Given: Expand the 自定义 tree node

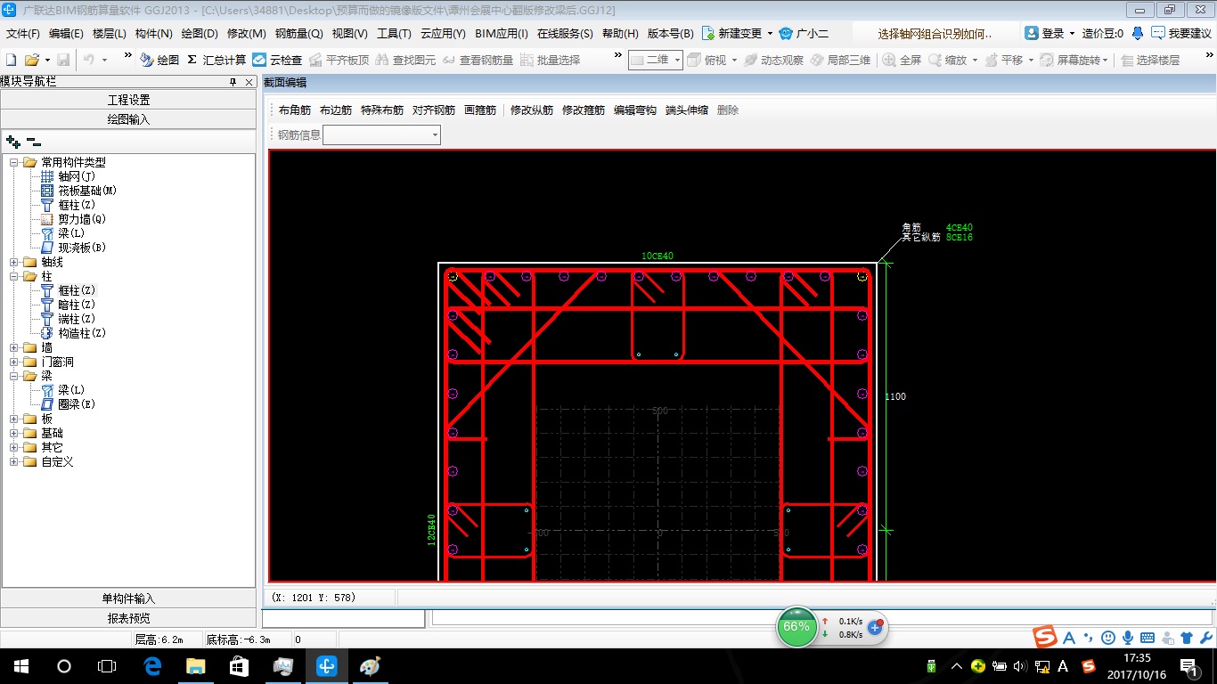Looking at the screenshot, I should pos(14,461).
